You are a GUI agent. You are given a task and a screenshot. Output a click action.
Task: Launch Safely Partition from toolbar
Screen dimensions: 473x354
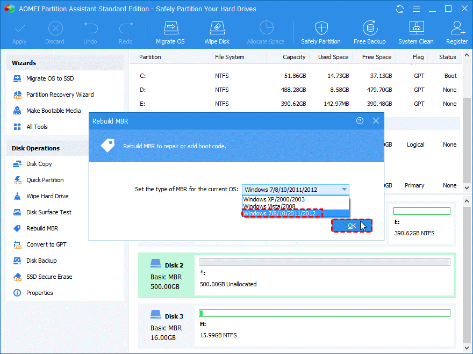pos(320,32)
